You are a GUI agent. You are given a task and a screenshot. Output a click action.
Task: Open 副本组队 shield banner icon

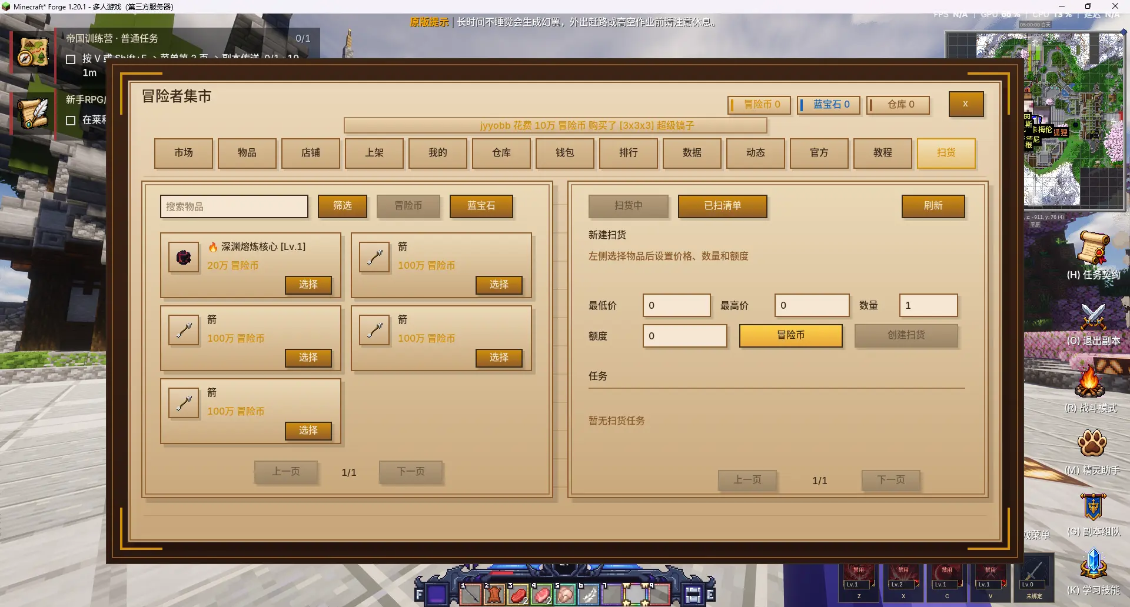(1093, 506)
